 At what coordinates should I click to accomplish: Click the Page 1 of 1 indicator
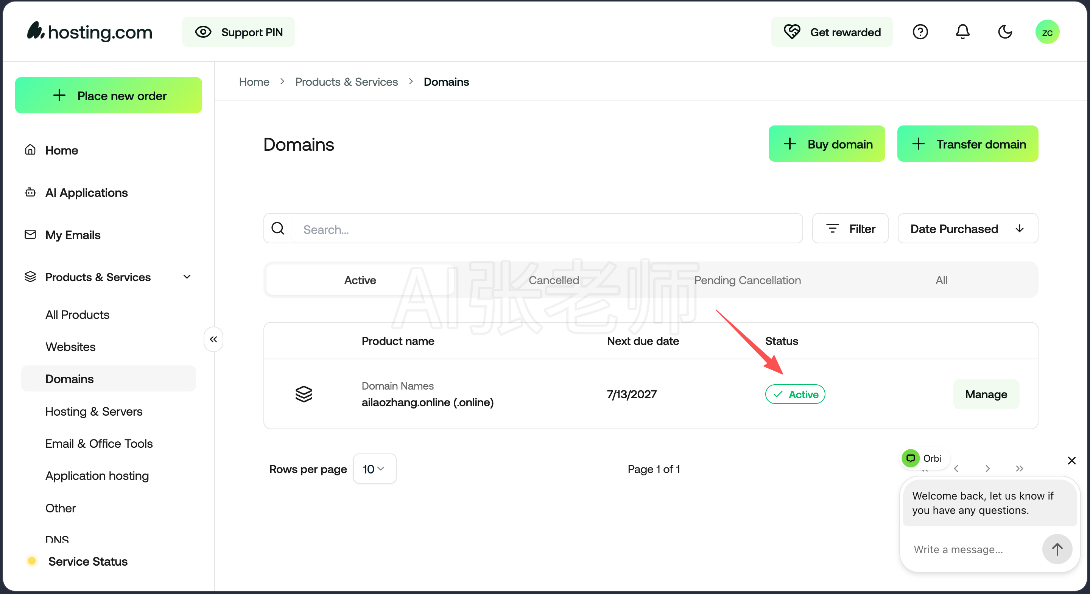[654, 469]
